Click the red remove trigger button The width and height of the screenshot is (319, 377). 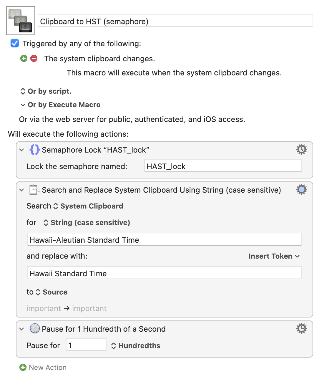pos(34,58)
